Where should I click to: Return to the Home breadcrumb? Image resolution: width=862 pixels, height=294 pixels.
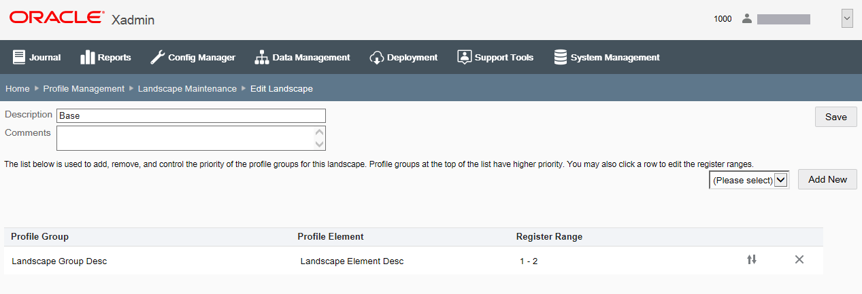18,88
